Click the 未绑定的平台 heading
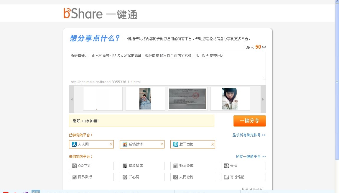 pos(81,156)
